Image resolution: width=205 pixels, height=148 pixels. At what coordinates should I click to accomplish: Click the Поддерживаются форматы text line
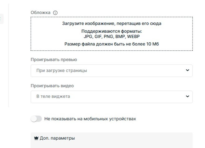point(112,31)
